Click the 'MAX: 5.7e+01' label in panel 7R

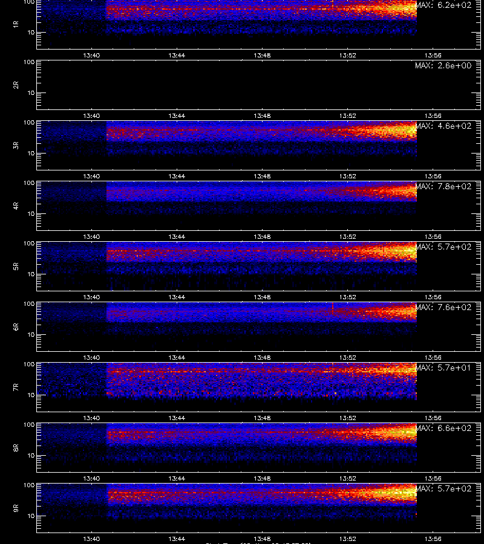(x=443, y=368)
